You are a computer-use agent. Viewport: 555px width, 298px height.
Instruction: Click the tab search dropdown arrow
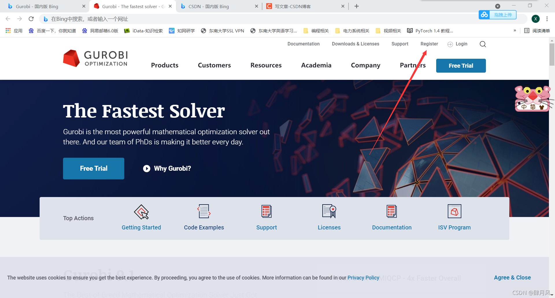coord(498,6)
